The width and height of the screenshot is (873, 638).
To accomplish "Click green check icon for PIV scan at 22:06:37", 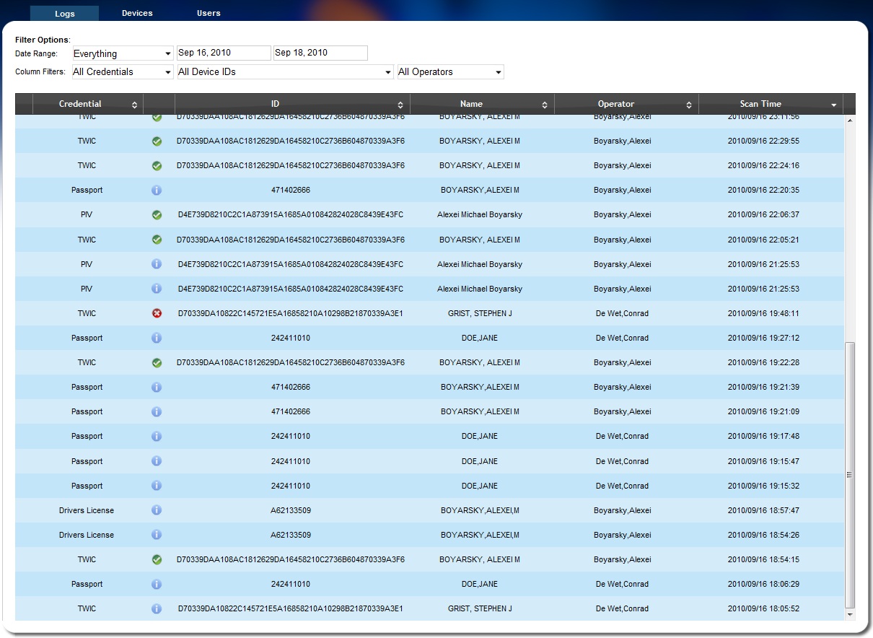I will tap(157, 215).
